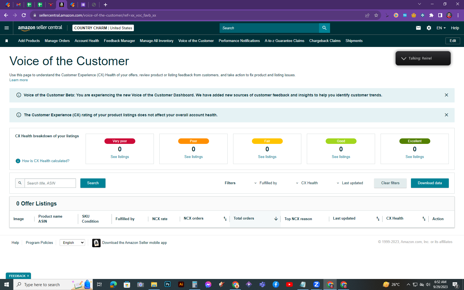Screen dimensions: 464x290
Task: Focus the Seller Central top search box
Action: pos(269,28)
